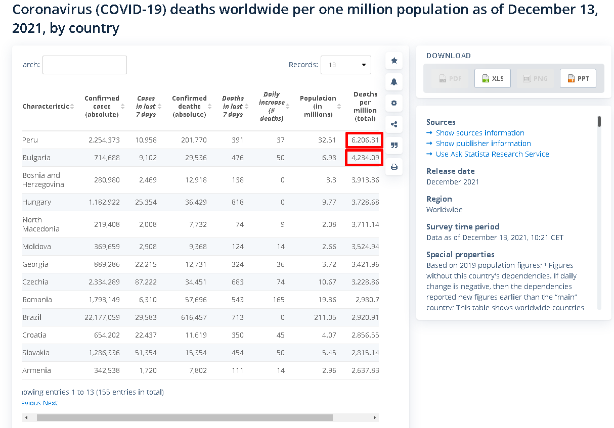Click Show publisher information link
This screenshot has width=614, height=428.
484,144
